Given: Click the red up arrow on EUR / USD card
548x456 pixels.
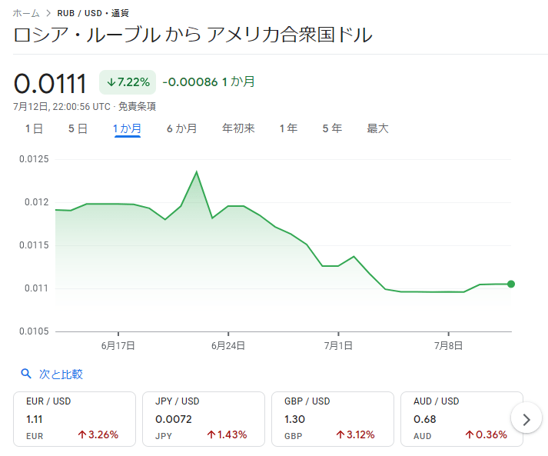Looking at the screenshot, I should click(x=81, y=434).
